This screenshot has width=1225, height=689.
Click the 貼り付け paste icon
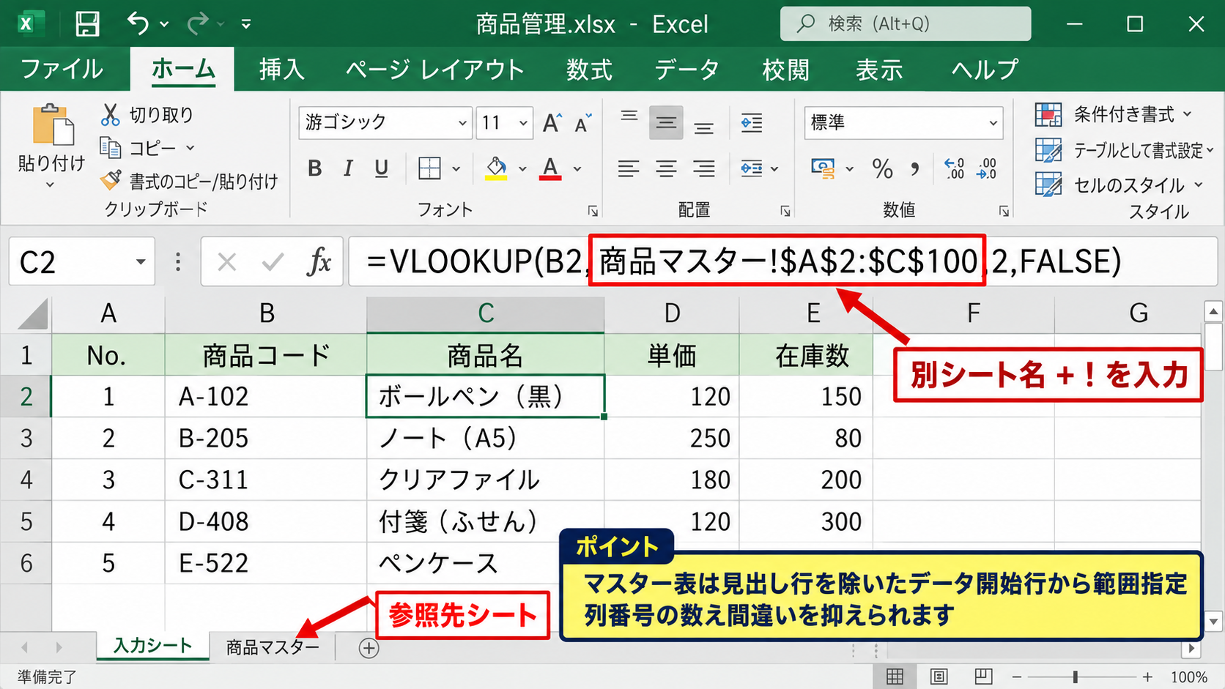pos(52,124)
